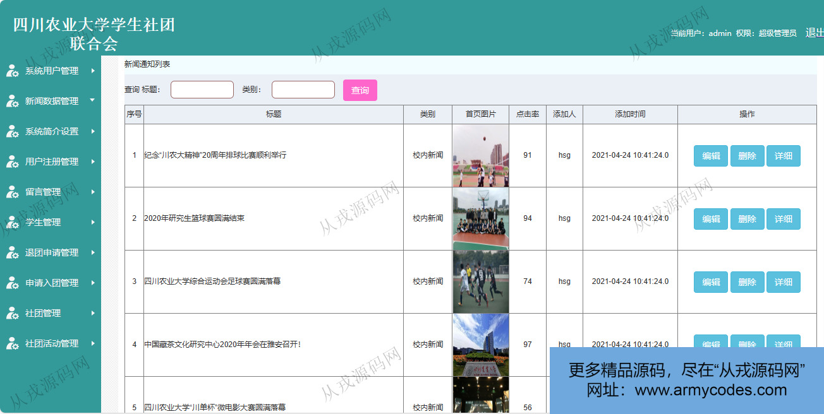Focus the 类别 query input field
Image resolution: width=824 pixels, height=414 pixels.
303,90
